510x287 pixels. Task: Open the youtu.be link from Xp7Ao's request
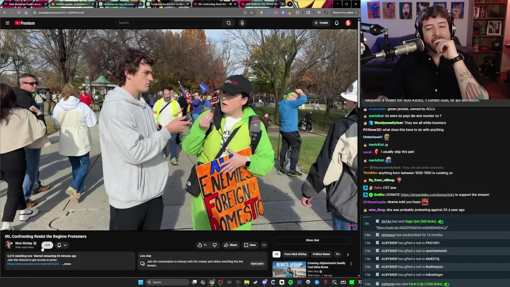pyautogui.click(x=412, y=228)
